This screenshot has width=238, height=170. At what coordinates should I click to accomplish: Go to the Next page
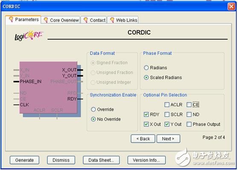168,139
